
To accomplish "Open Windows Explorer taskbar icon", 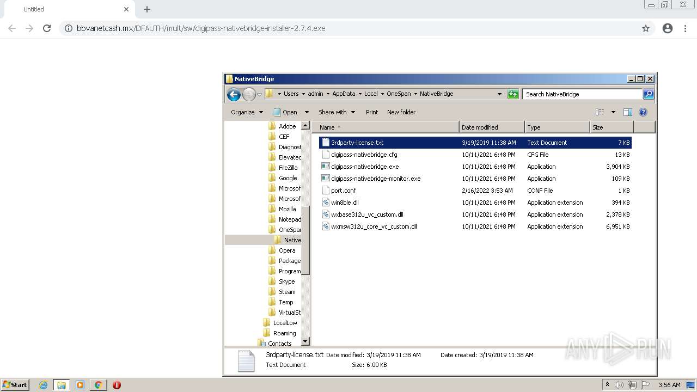I will (x=62, y=385).
